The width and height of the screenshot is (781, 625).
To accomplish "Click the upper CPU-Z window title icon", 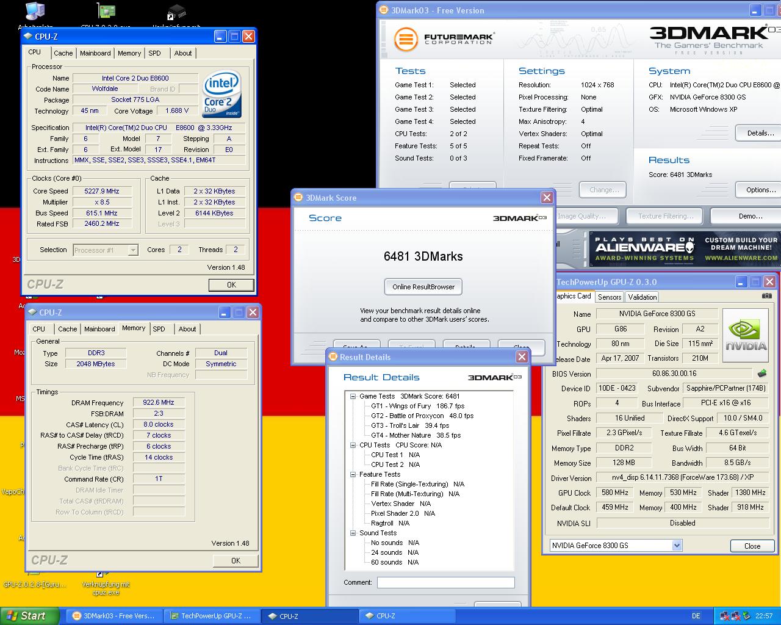I will [x=28, y=37].
